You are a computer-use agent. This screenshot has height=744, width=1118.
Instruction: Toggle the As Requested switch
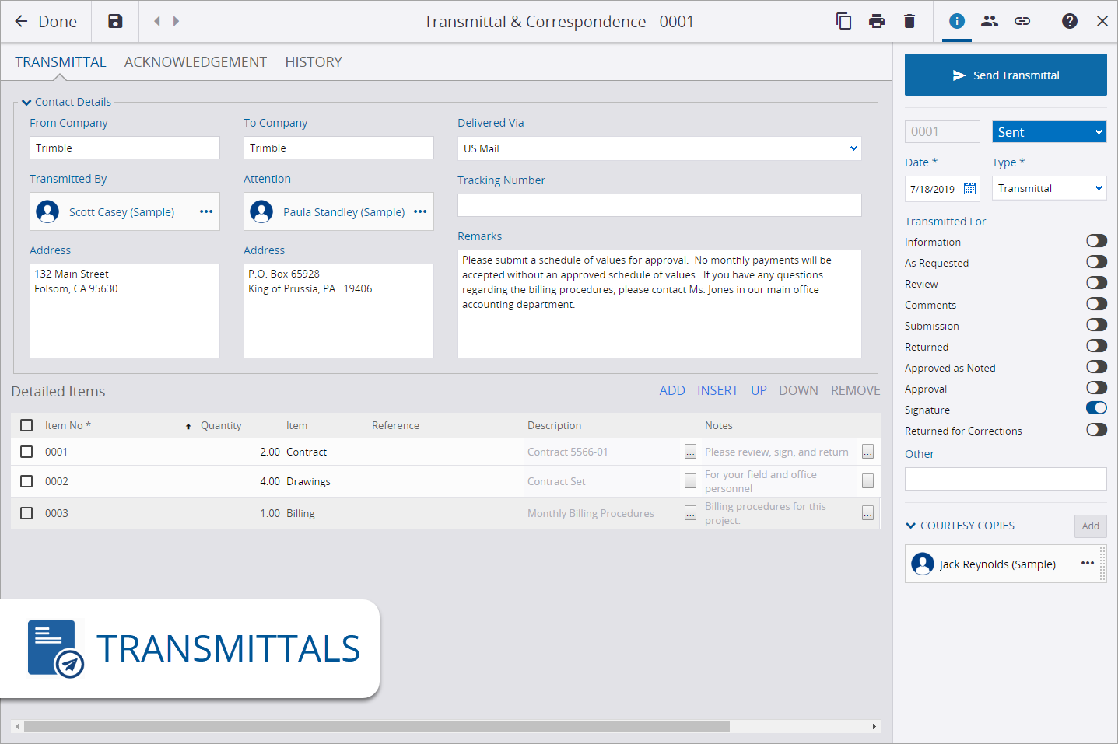pos(1097,262)
